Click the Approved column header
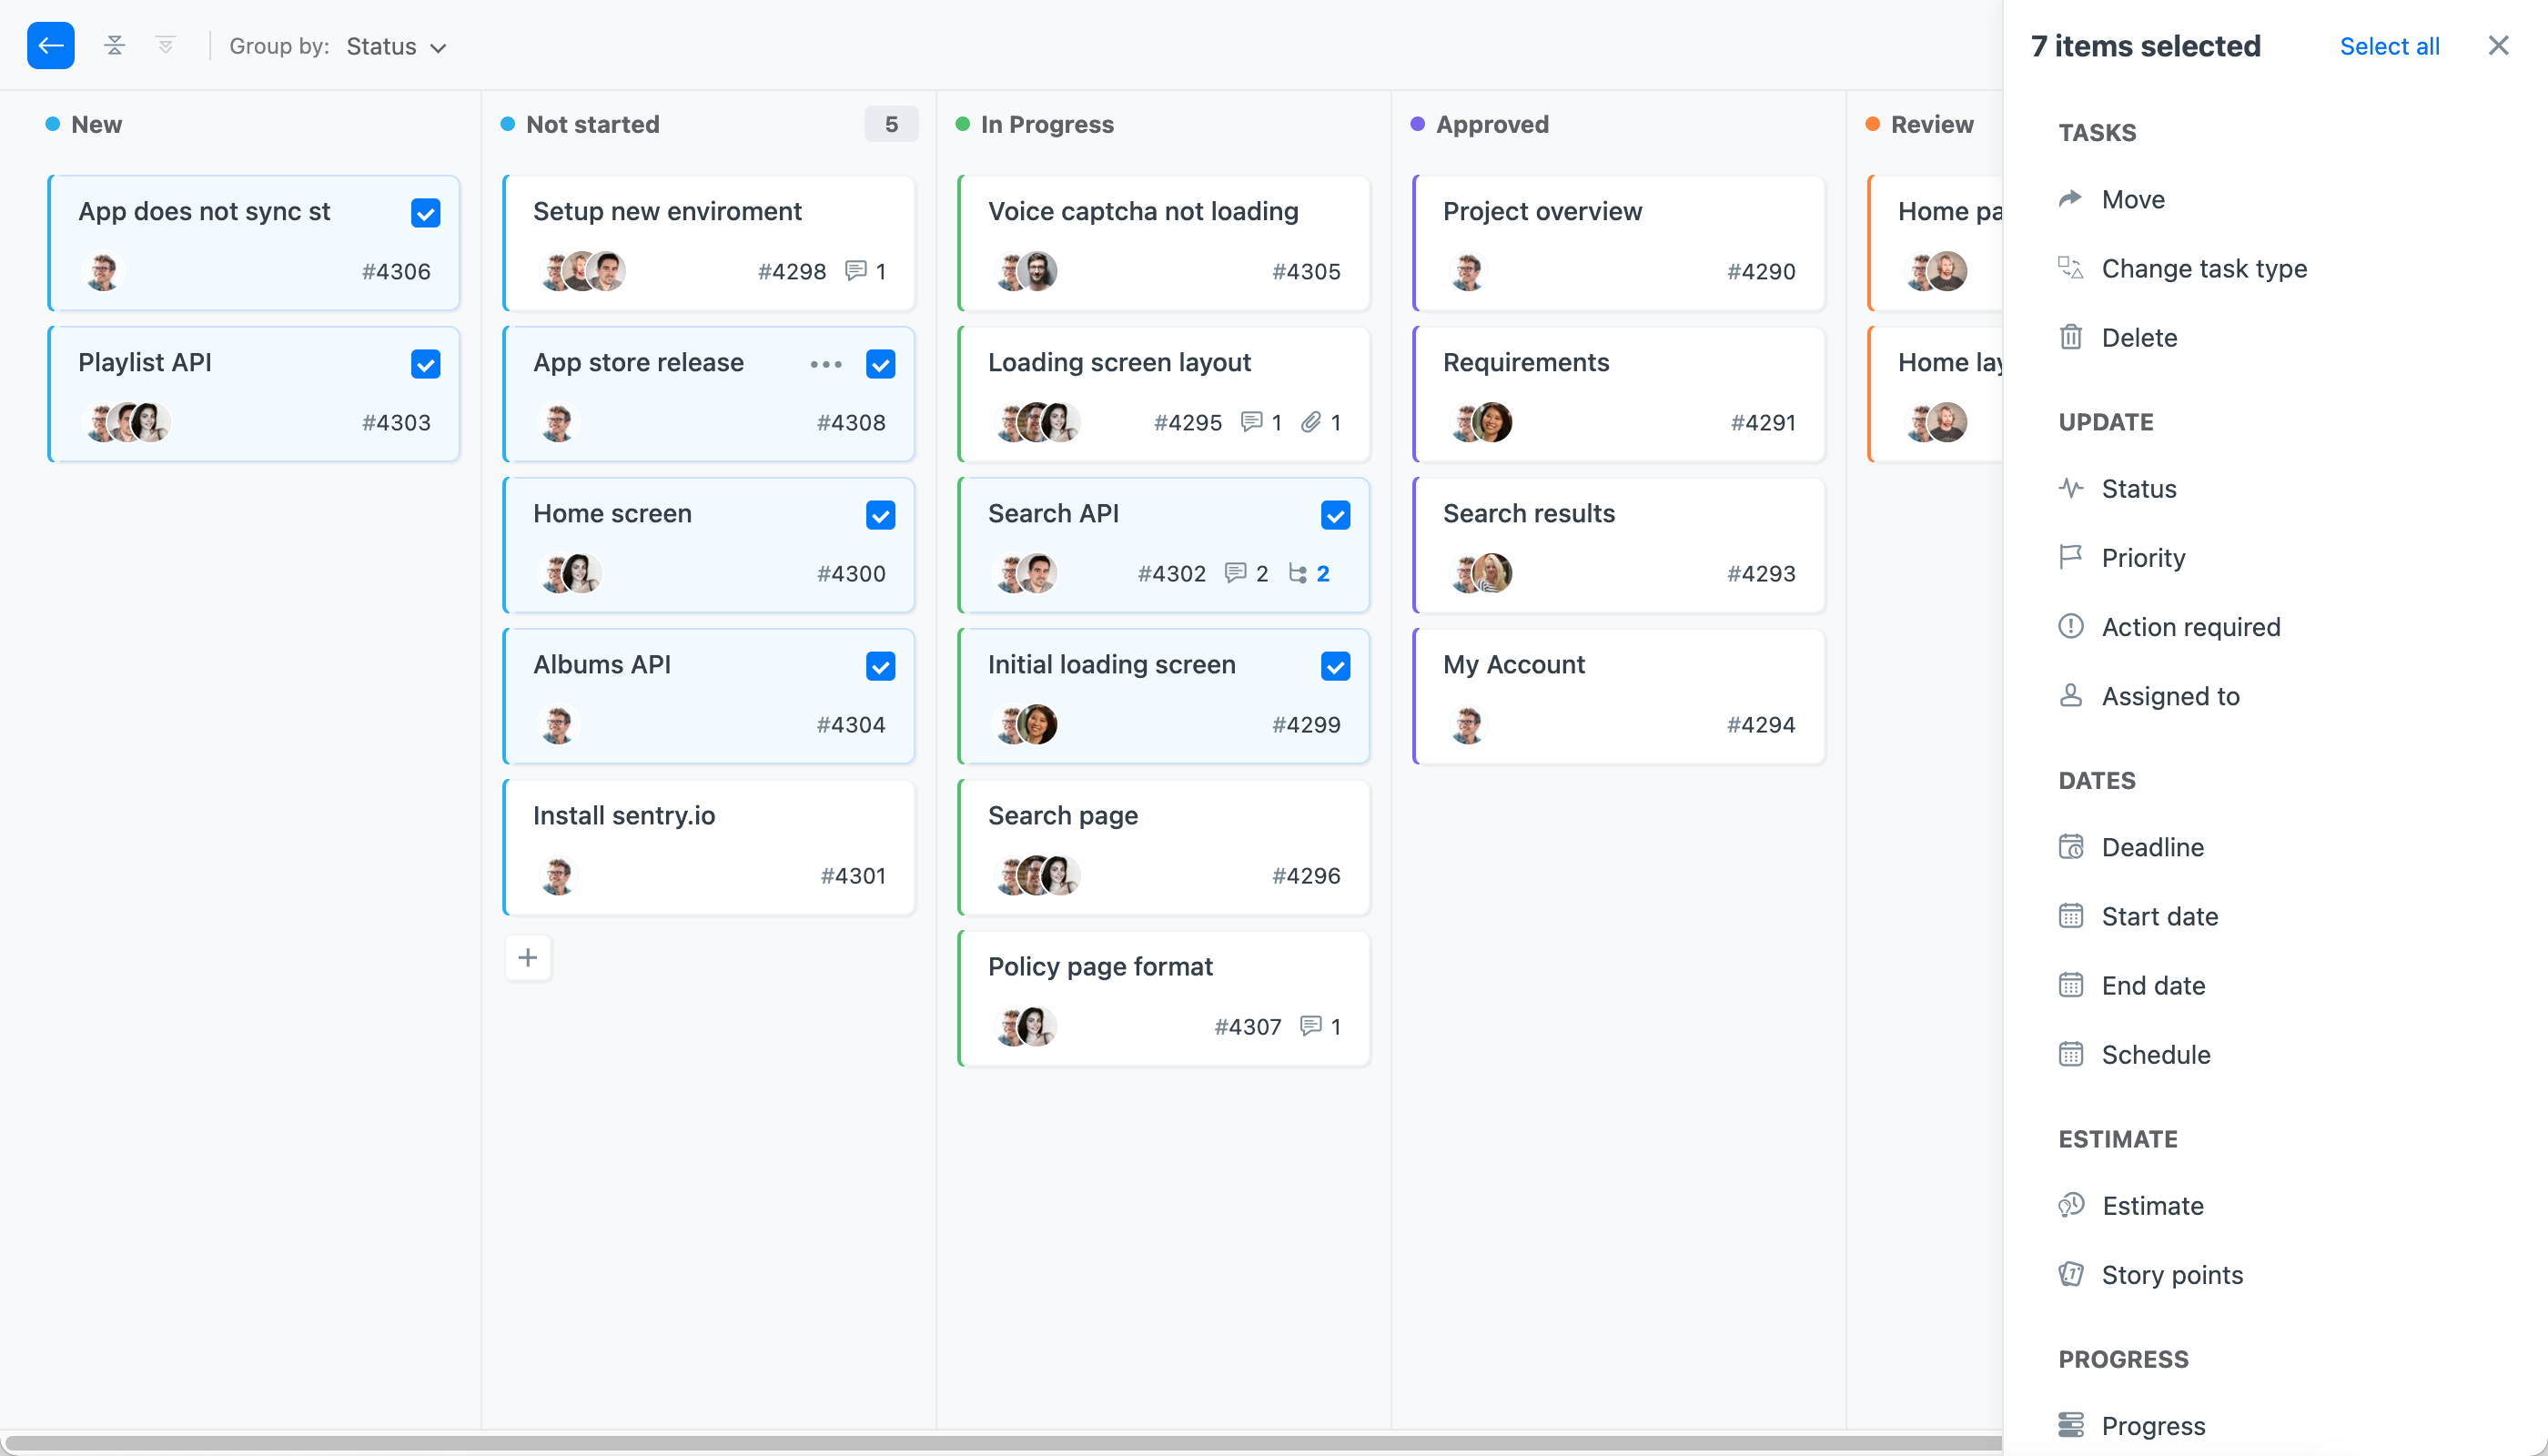 coord(1492,124)
